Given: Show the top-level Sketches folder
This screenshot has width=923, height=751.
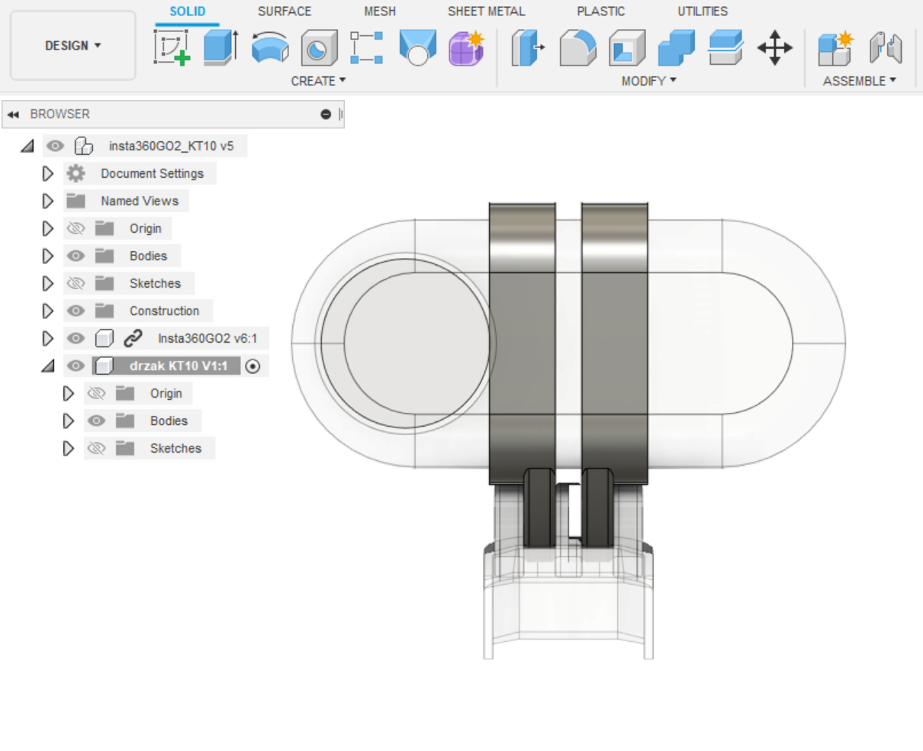Looking at the screenshot, I should [x=76, y=283].
